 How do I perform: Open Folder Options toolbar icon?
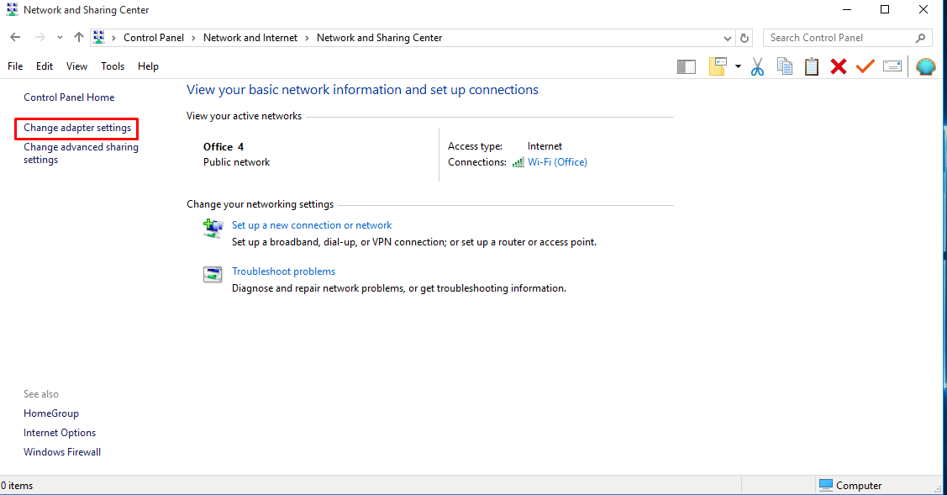718,66
